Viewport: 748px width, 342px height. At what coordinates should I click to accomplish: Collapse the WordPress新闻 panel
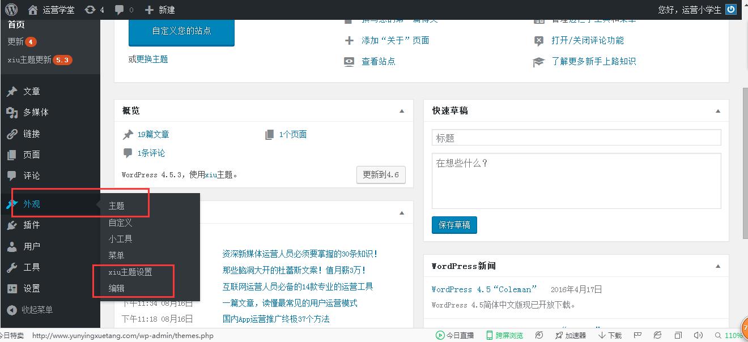tap(718, 266)
